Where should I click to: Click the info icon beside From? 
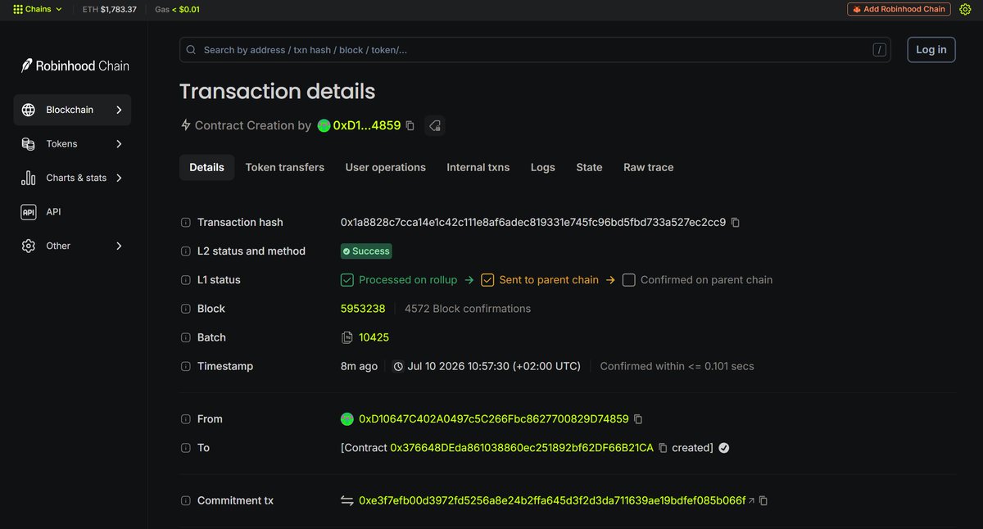coord(186,419)
